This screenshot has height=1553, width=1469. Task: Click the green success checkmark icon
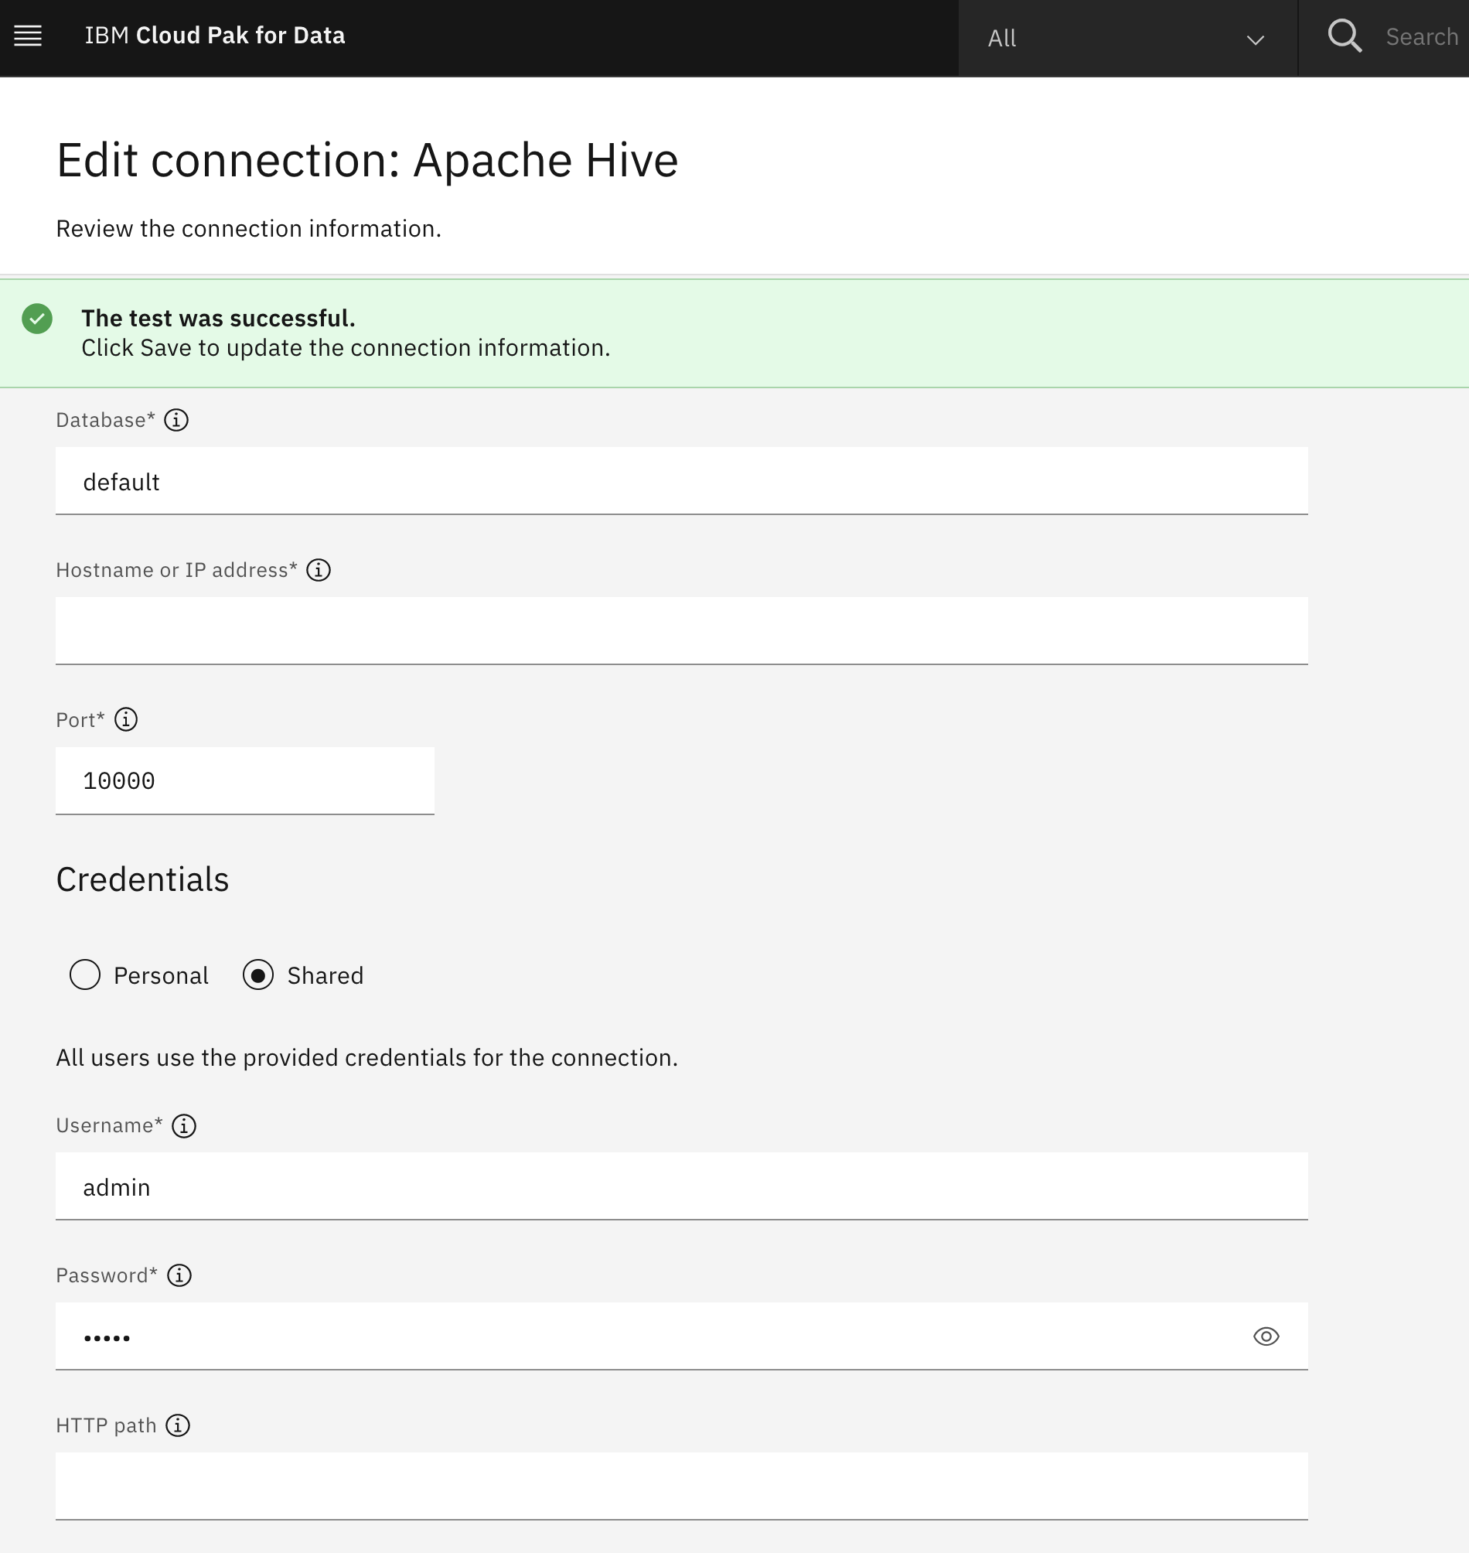click(37, 319)
